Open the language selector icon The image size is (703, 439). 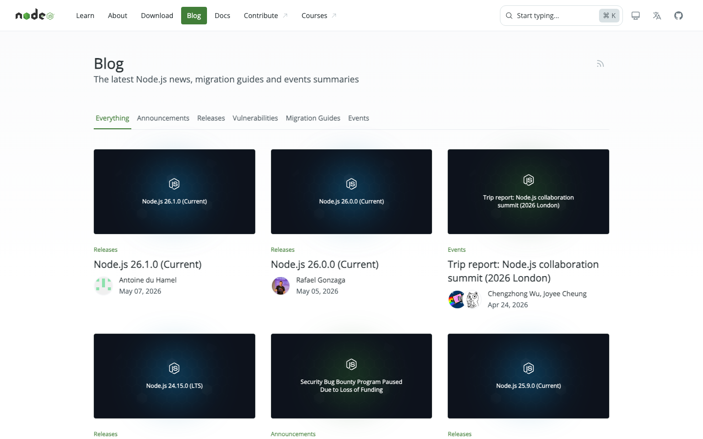point(657,16)
